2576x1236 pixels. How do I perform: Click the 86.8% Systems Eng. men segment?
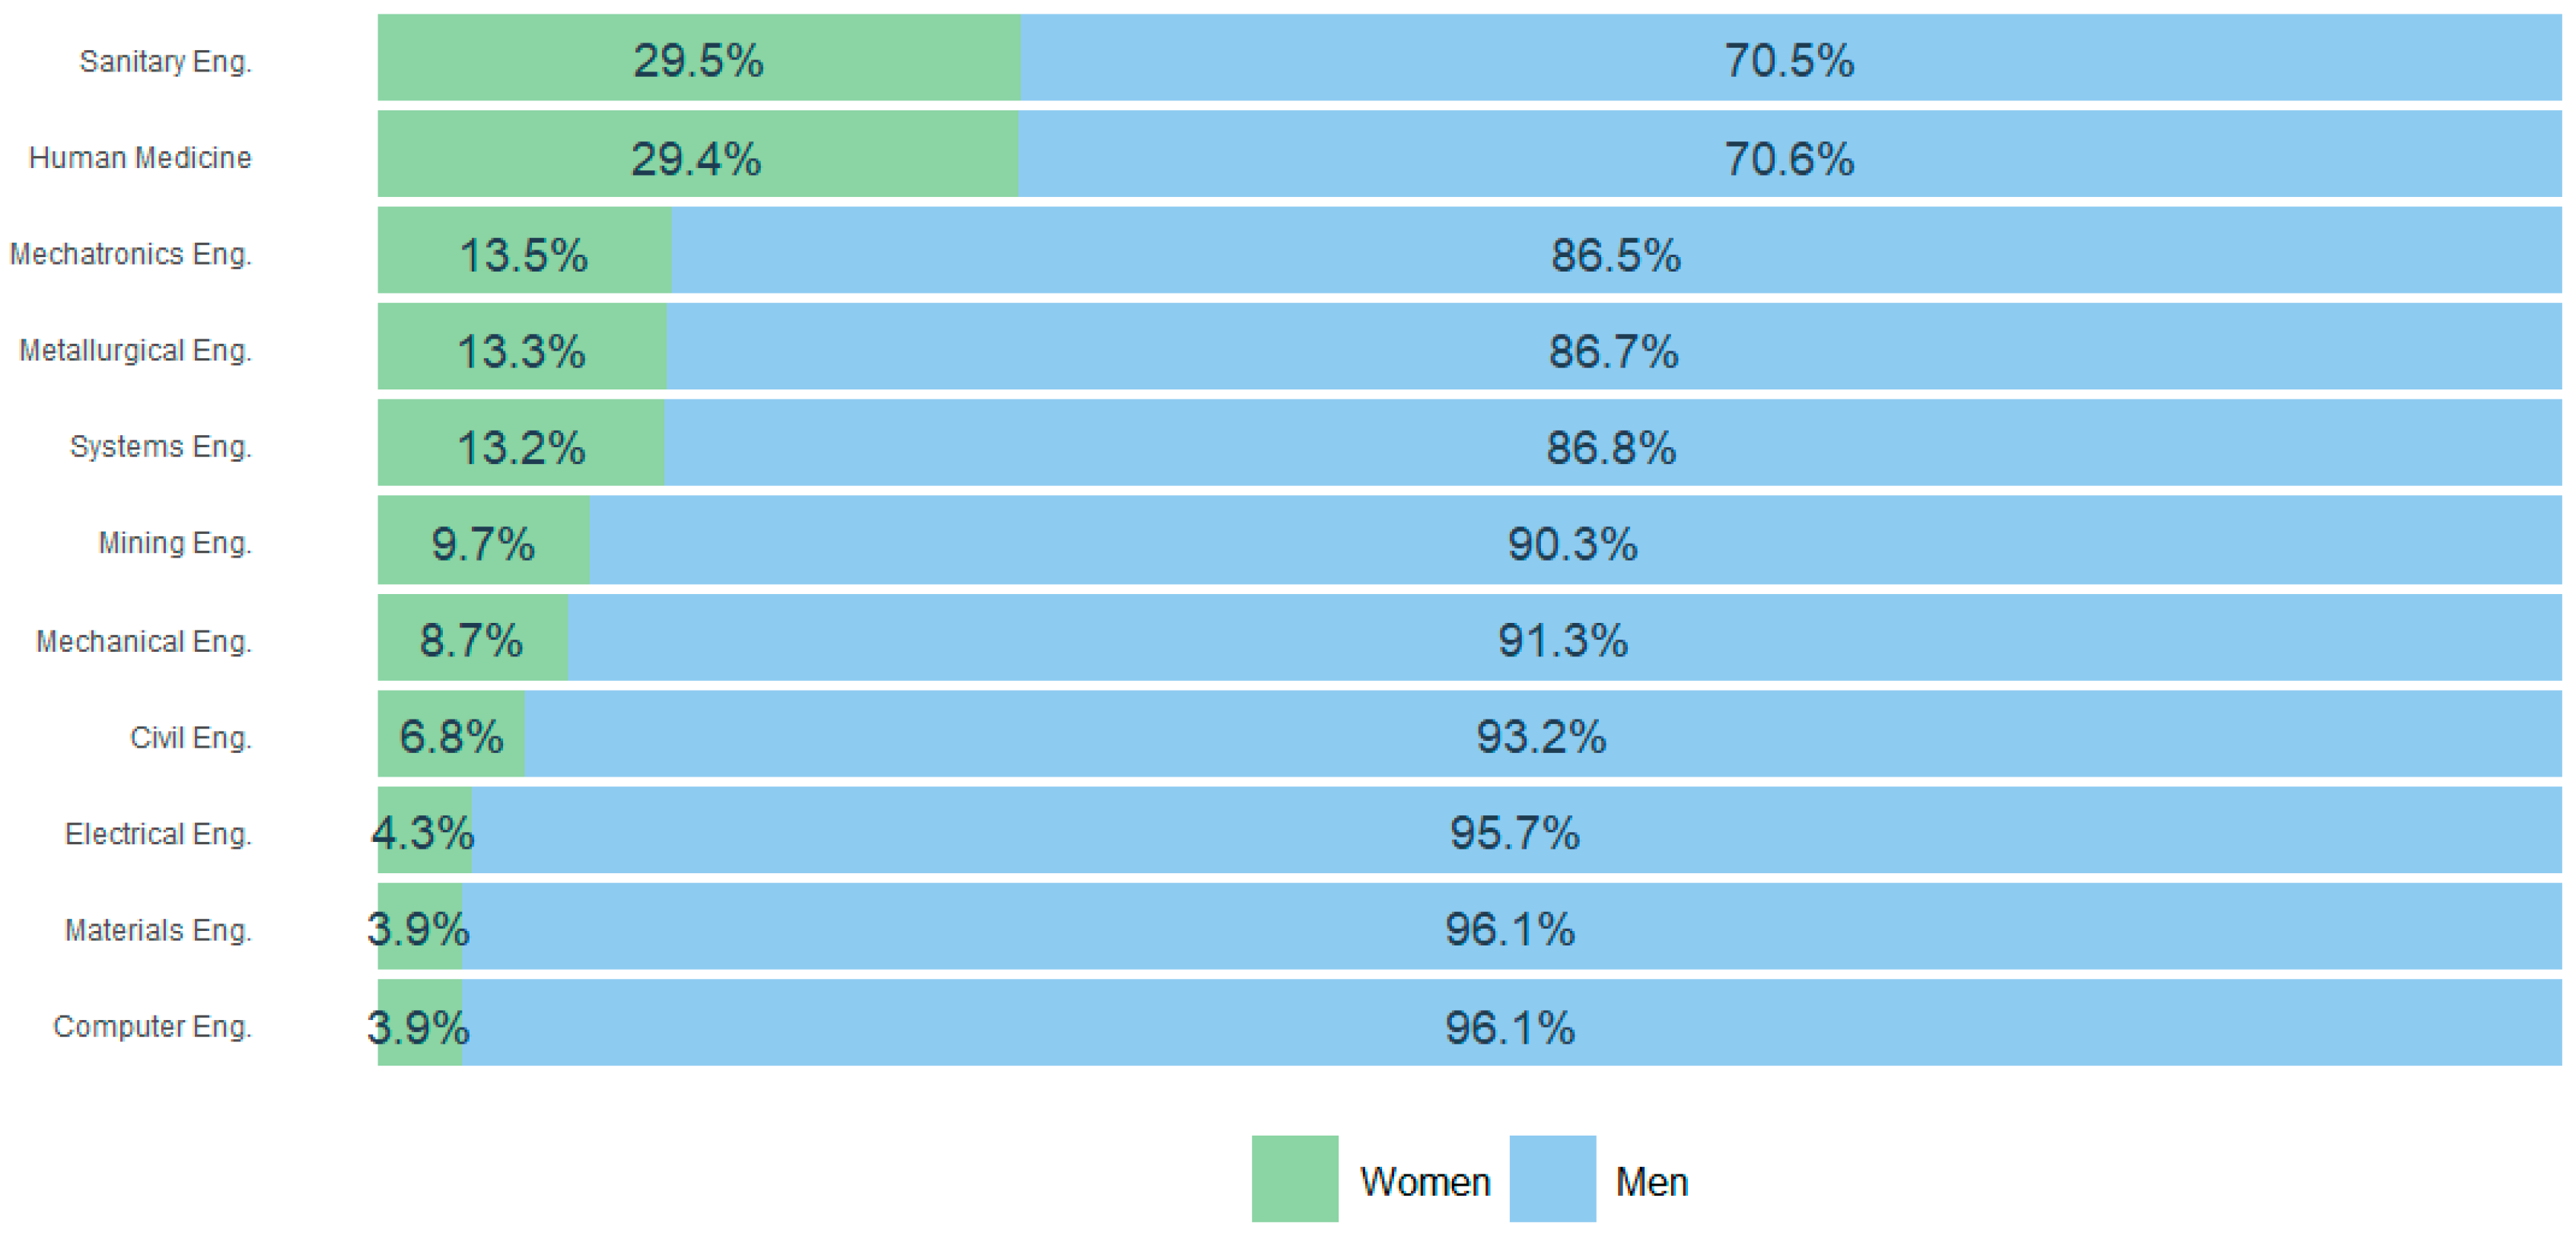(1611, 443)
